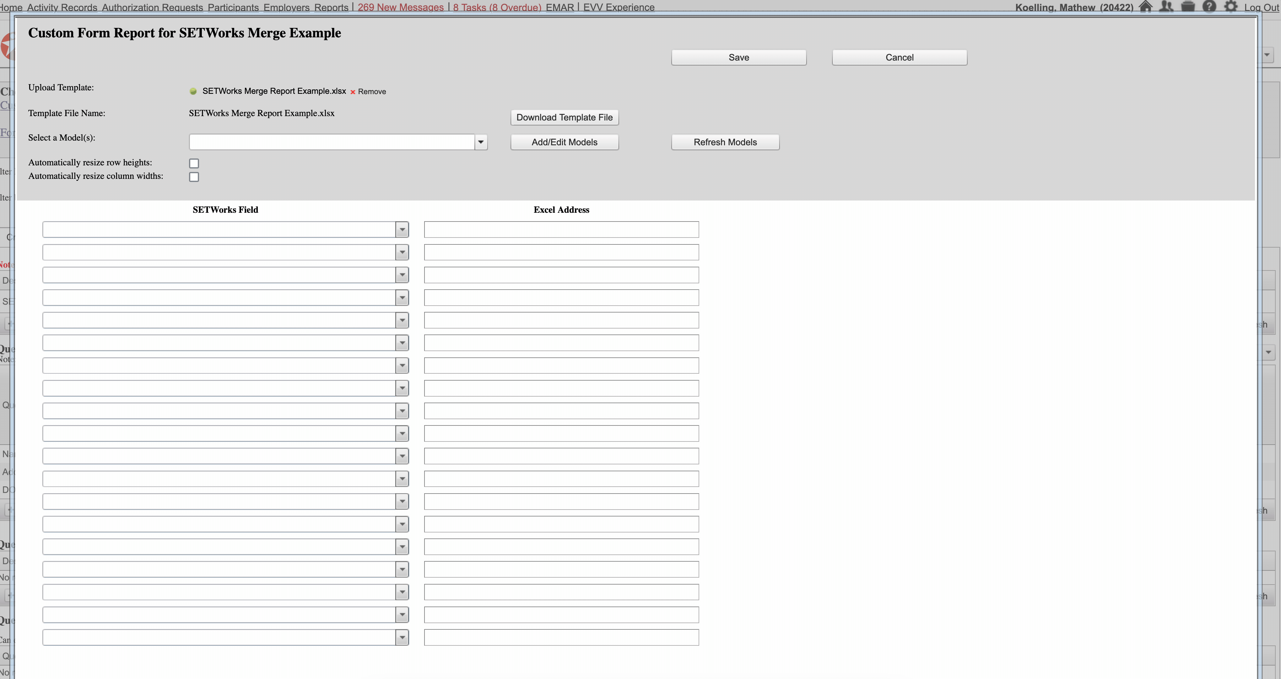Expand the second SETWorks Field dropdown row
The height and width of the screenshot is (679, 1281).
click(x=403, y=251)
